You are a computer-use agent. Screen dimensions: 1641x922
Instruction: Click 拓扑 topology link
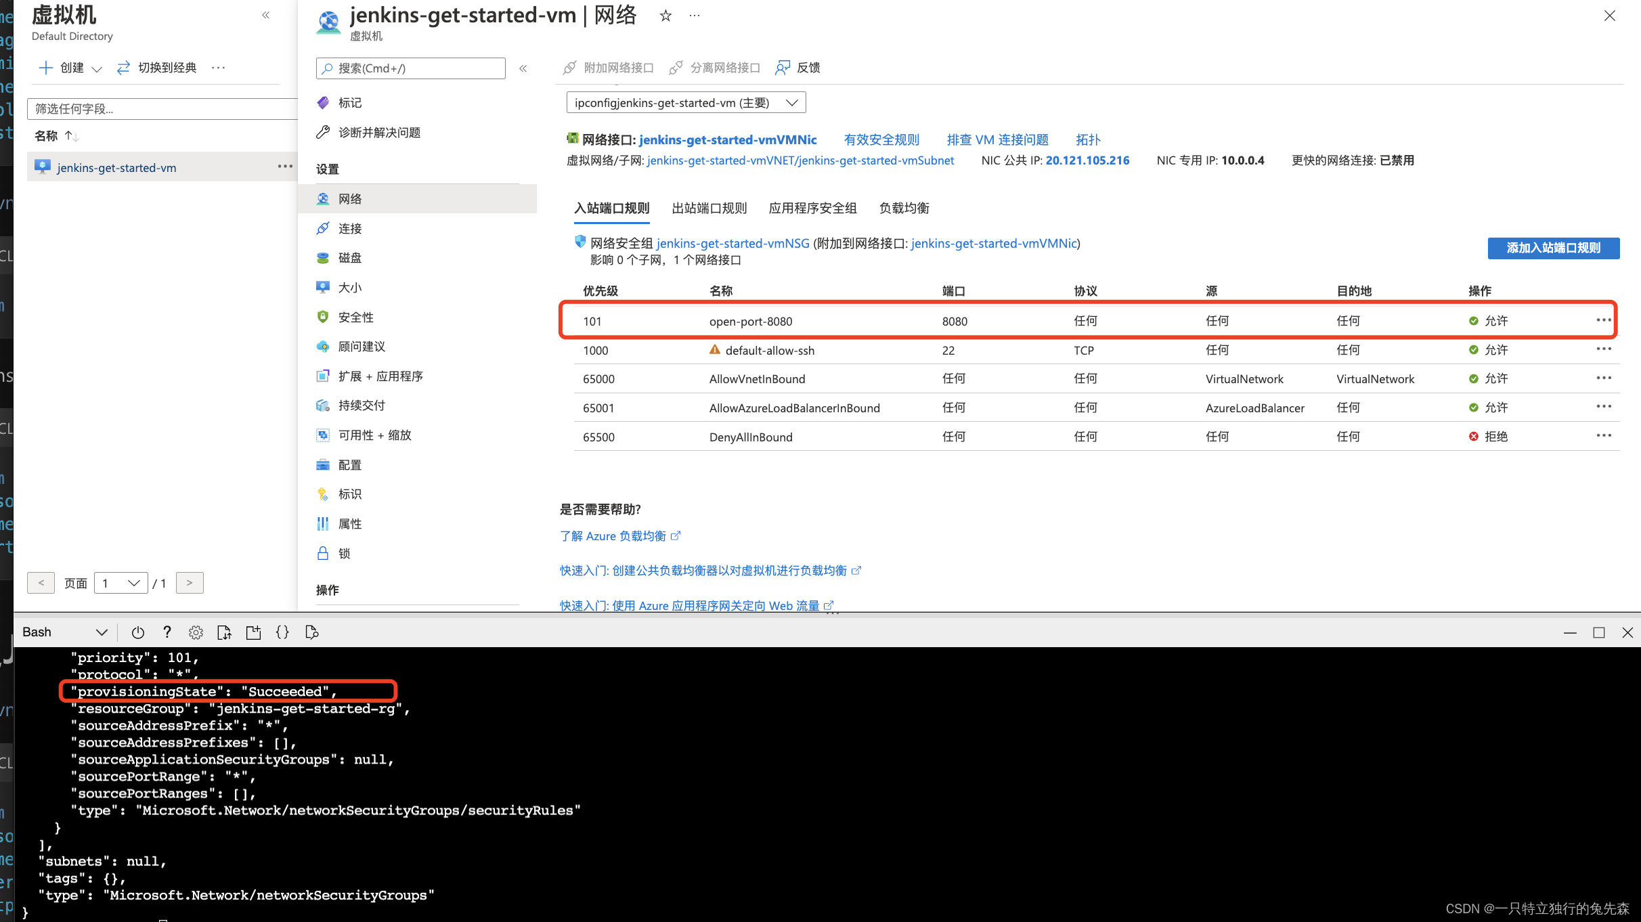1088,140
